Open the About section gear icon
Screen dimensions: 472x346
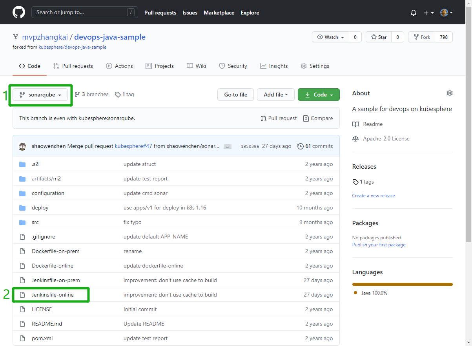point(449,93)
